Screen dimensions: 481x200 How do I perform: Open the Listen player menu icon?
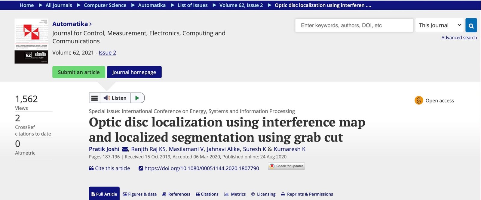[x=94, y=98]
